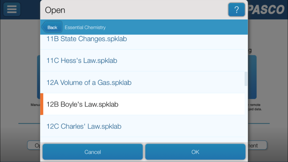Viewport: 288px width, 162px height.
Task: Click the file list scrollbar thumb
Action: 246,79
